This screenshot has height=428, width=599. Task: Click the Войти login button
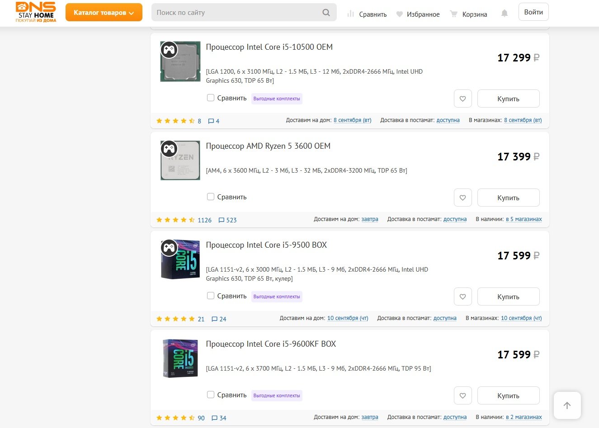pyautogui.click(x=533, y=12)
